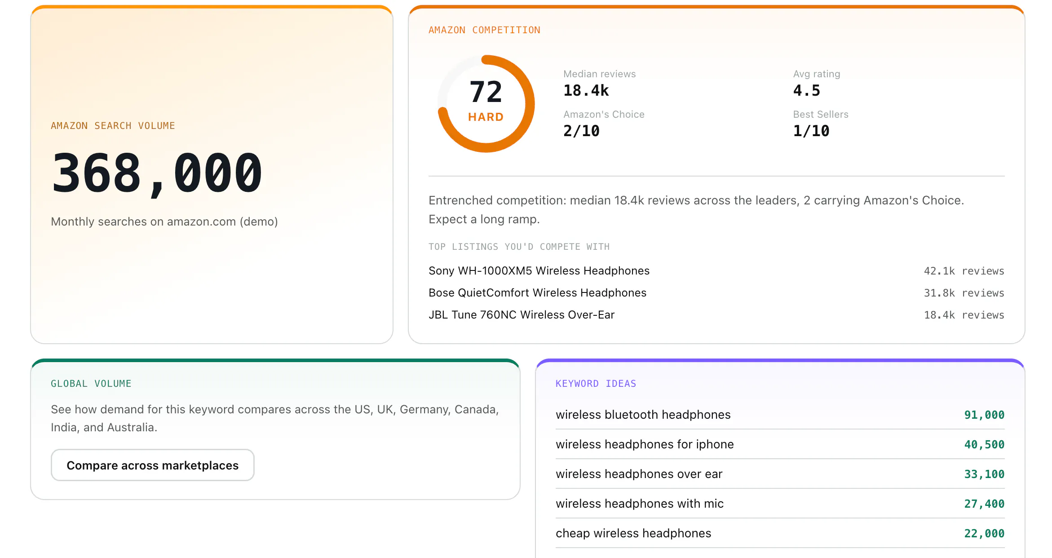Screen dimensions: 1052x558
Task: Click the 72 HARD competition gauge
Action: [486, 104]
